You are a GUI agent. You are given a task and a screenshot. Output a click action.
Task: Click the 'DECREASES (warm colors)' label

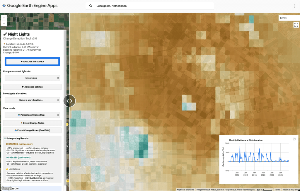point(19,144)
